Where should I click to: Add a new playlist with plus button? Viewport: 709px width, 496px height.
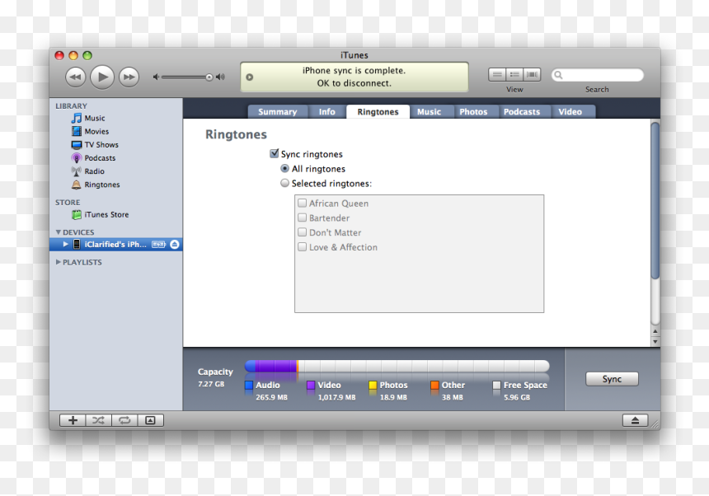(x=73, y=420)
